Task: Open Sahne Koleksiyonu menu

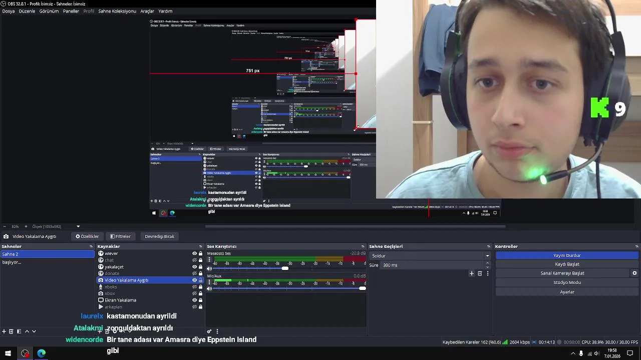Action: (117, 11)
